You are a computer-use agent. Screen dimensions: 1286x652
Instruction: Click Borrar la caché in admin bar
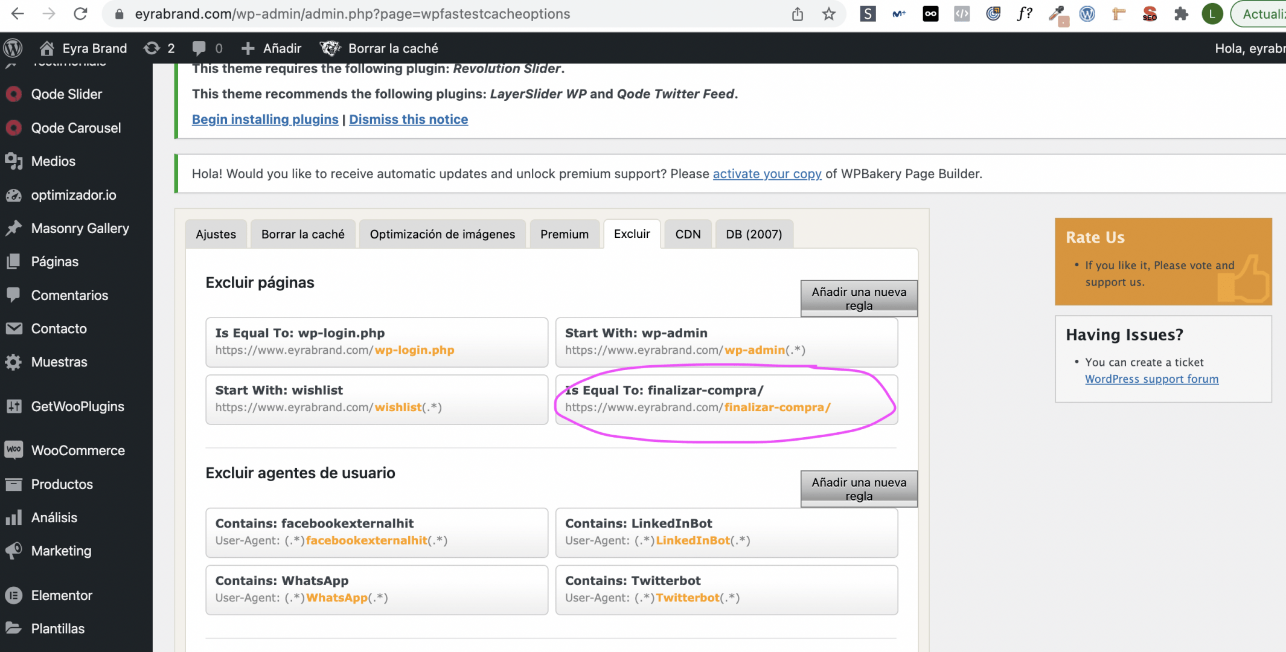[x=379, y=48]
